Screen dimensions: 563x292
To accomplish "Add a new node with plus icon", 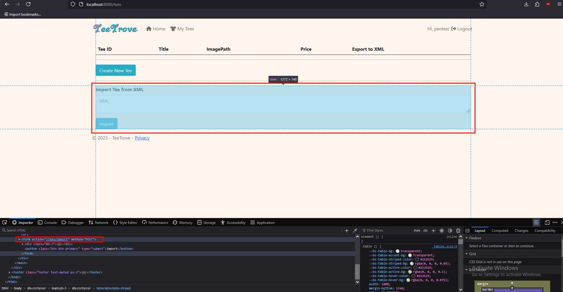I will 347,231.
